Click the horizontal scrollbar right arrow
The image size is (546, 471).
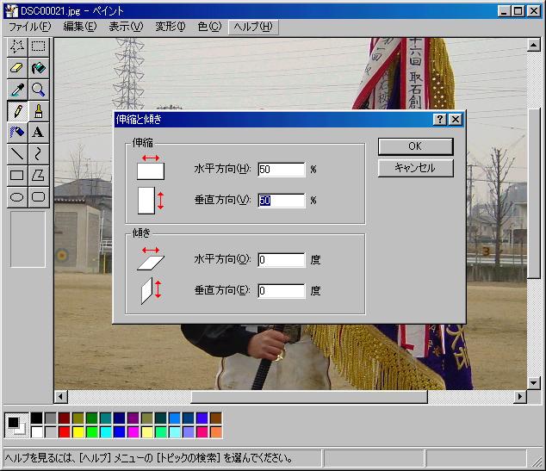[520, 396]
